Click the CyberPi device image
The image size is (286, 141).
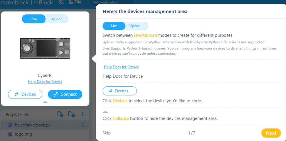tap(45, 48)
